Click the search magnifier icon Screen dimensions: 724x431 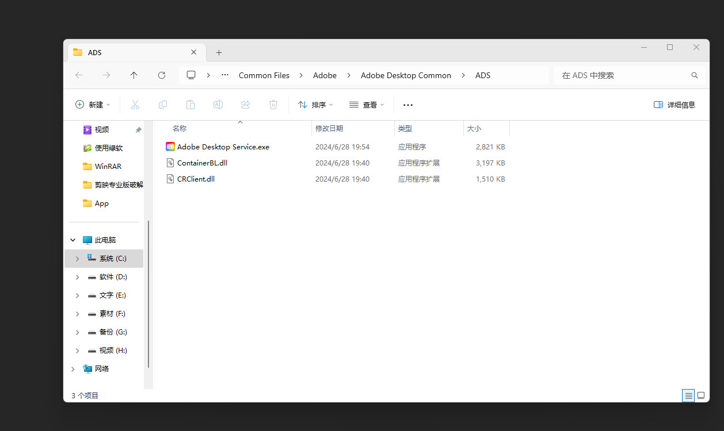coord(695,75)
